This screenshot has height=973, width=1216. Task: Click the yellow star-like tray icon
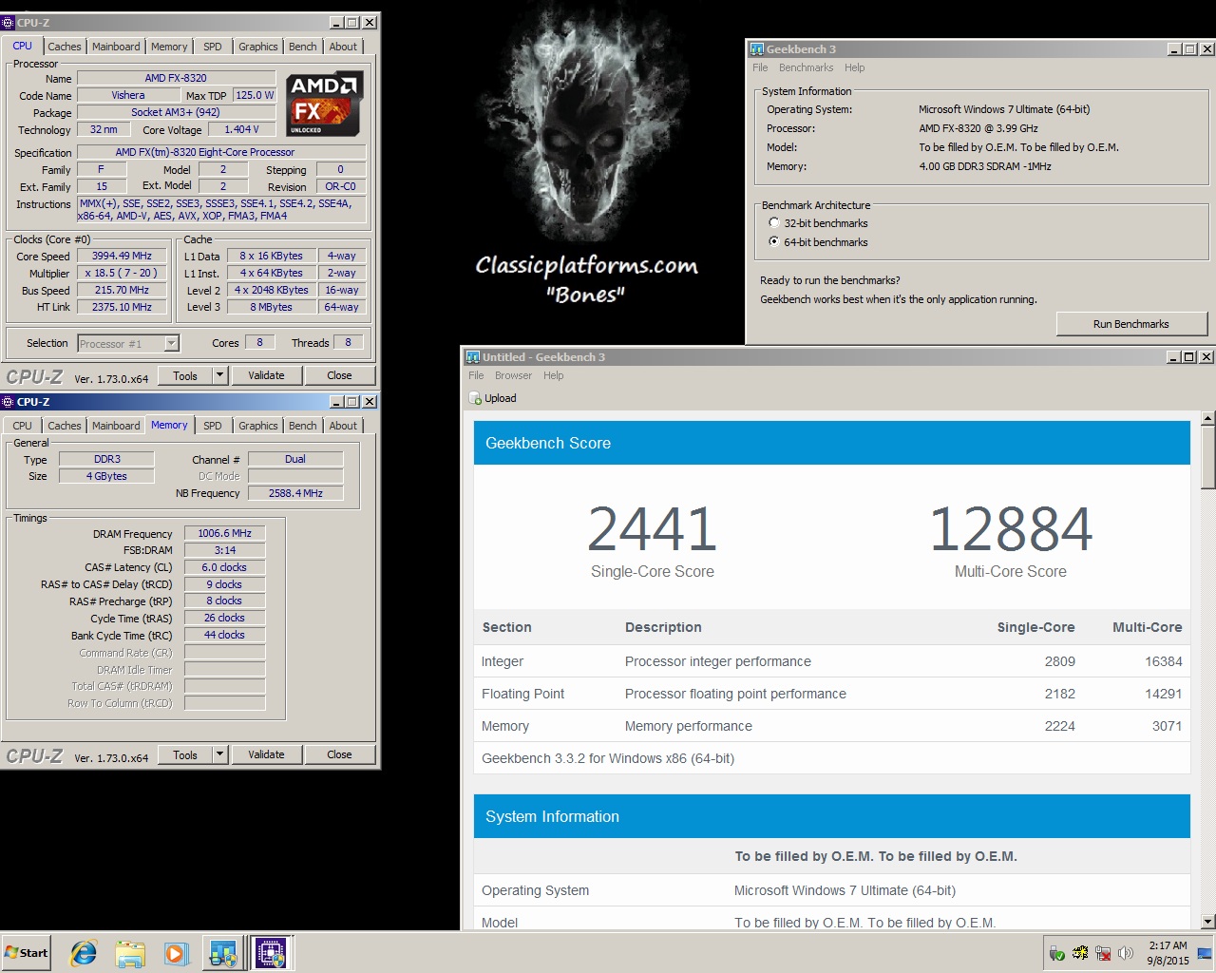[x=1080, y=953]
